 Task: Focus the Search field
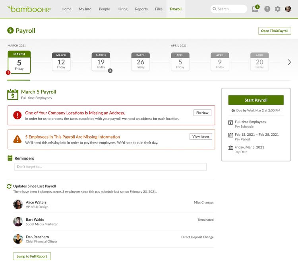pyautogui.click(x=229, y=9)
